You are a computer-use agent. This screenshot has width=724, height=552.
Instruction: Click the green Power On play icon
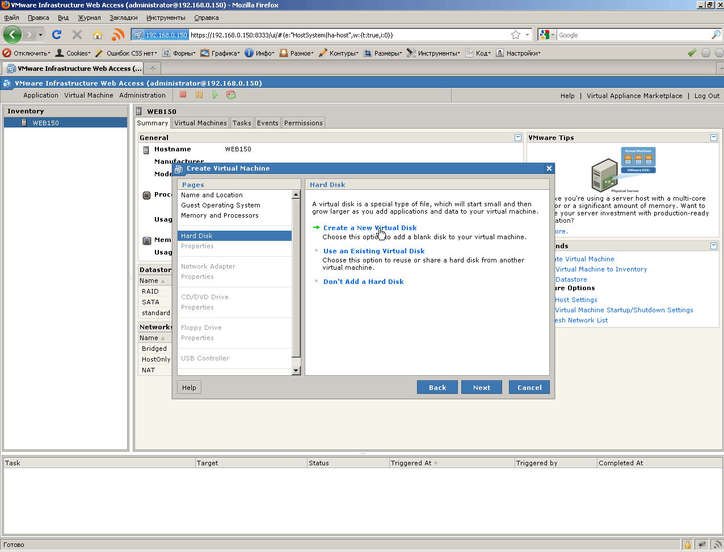tap(215, 95)
